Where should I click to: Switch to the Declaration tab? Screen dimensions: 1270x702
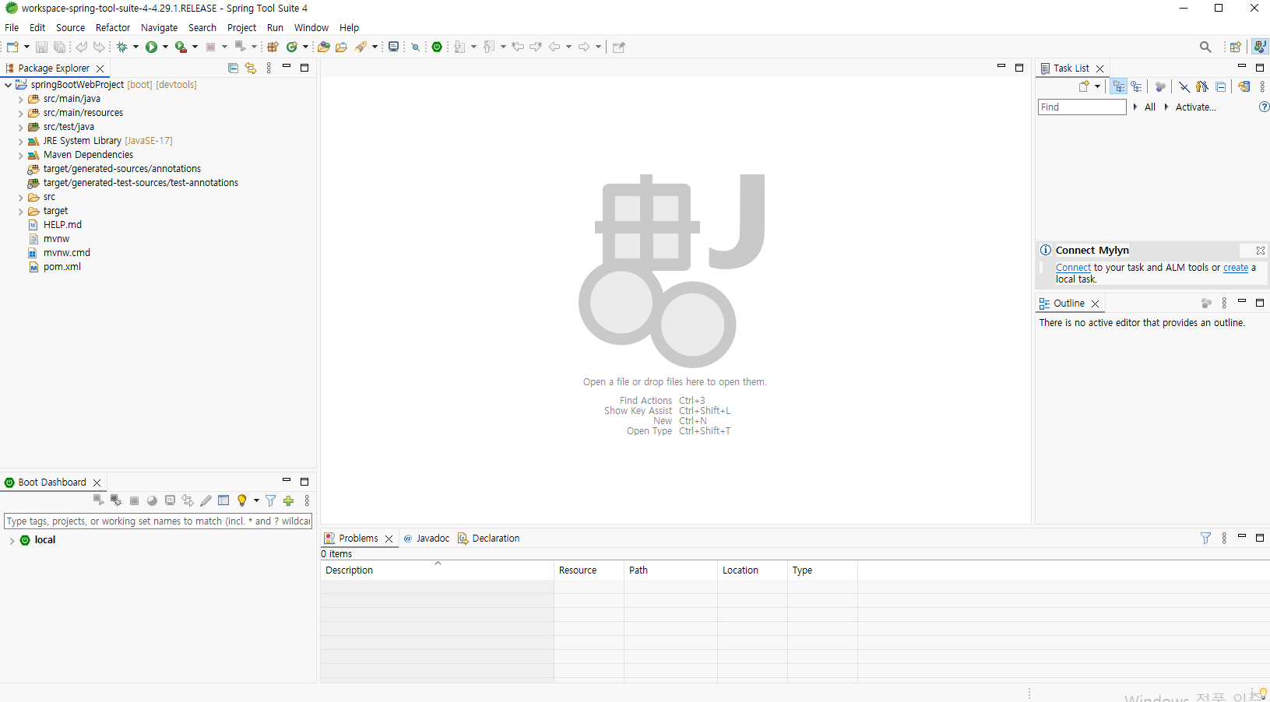point(488,539)
